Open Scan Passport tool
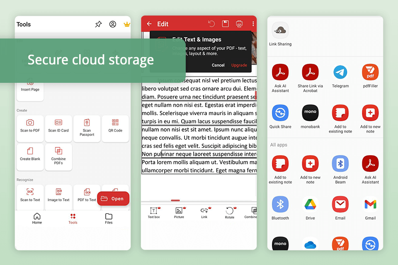This screenshot has height=265, width=398. [87, 129]
